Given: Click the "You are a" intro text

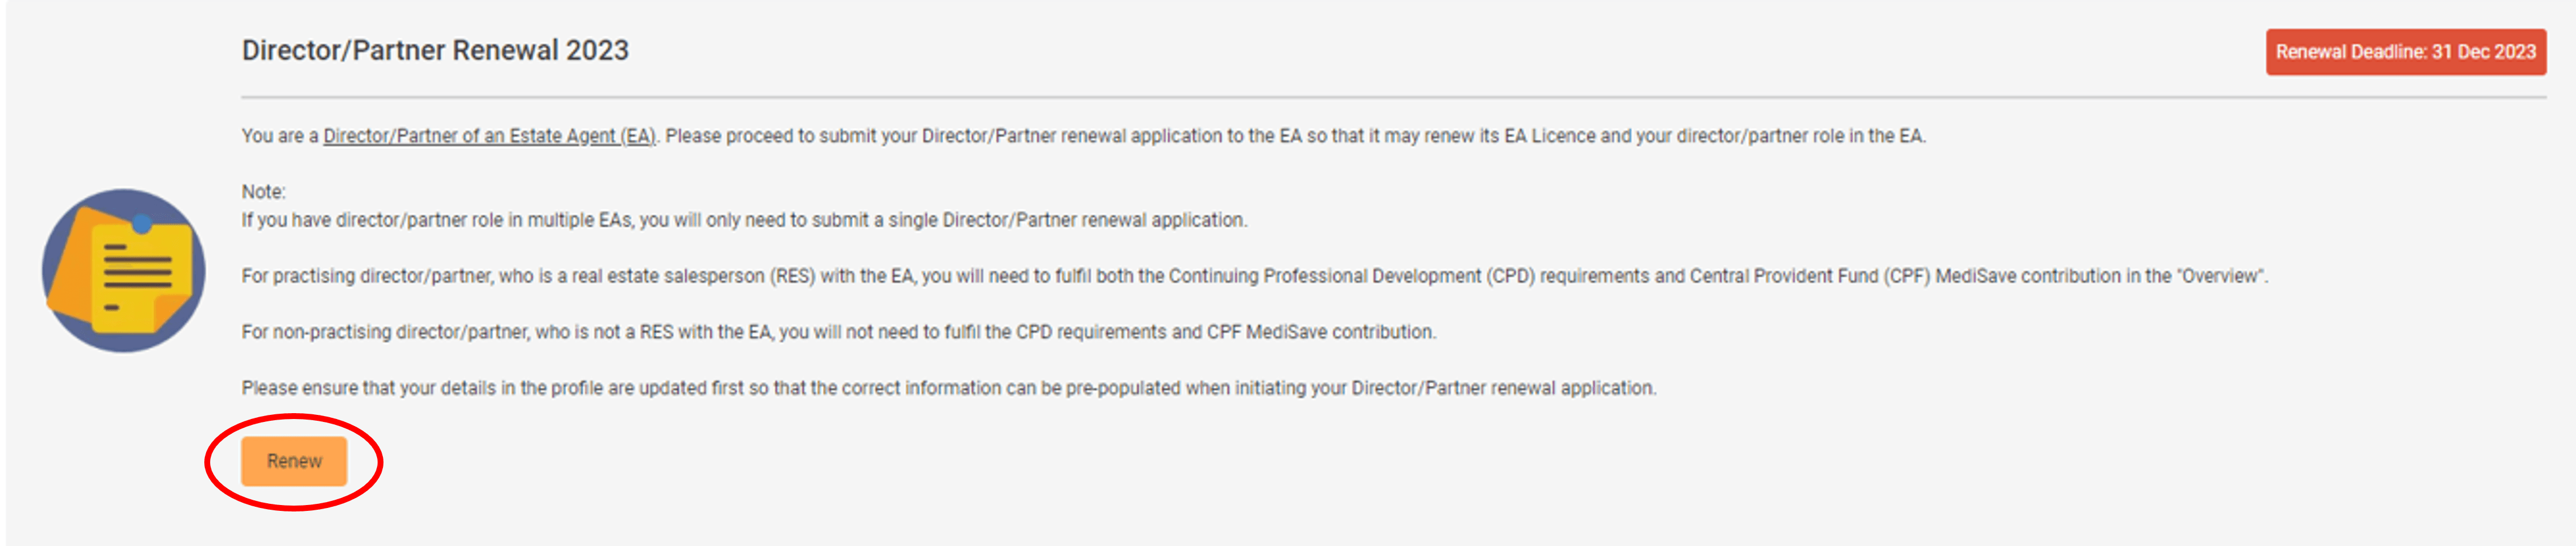Looking at the screenshot, I should (x=280, y=136).
